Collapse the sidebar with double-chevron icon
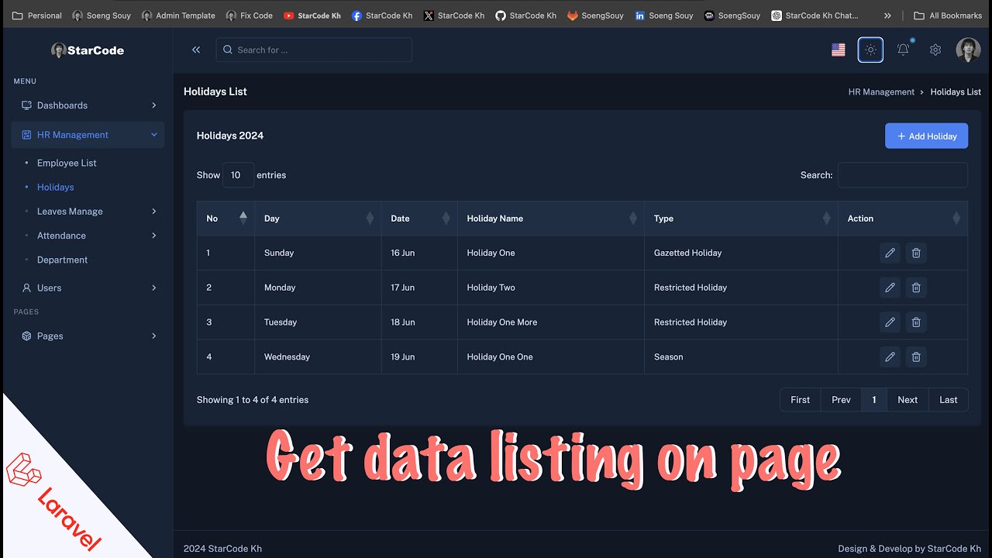Viewport: 992px width, 558px height. pyautogui.click(x=196, y=50)
